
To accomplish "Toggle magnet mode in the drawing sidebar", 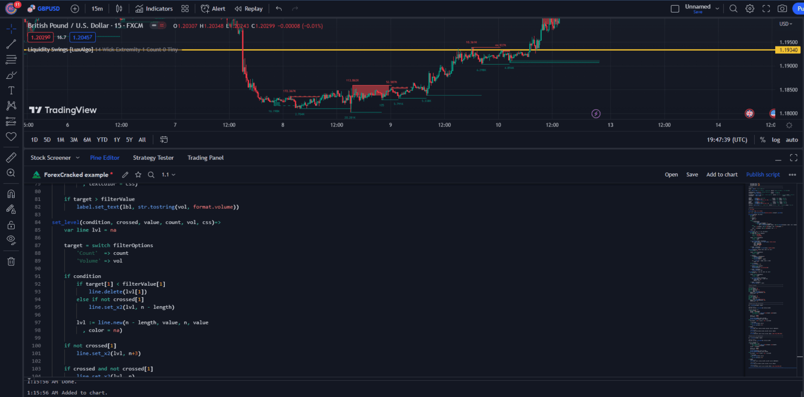I will point(10,193).
